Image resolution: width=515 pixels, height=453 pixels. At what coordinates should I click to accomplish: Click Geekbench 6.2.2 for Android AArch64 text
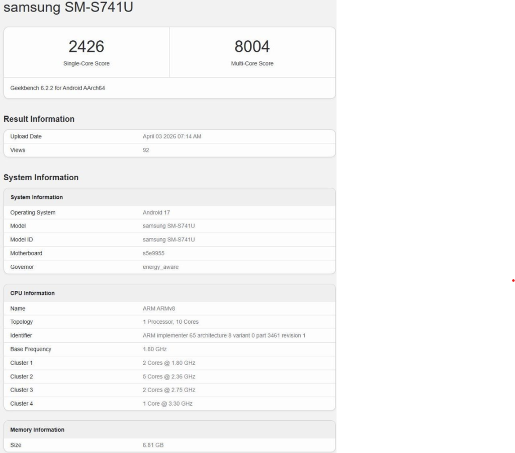pos(57,88)
